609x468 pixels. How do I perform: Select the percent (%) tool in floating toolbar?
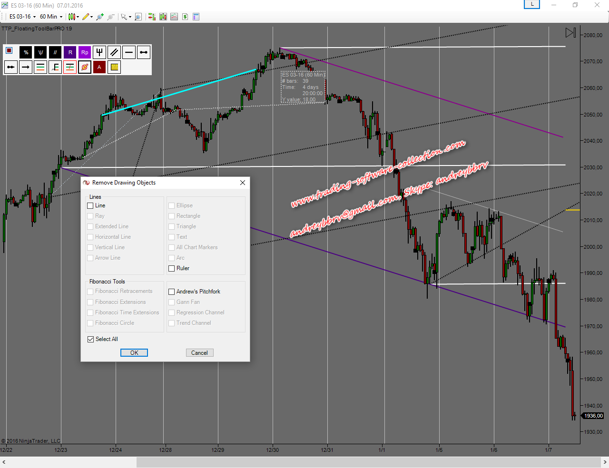[x=26, y=52]
